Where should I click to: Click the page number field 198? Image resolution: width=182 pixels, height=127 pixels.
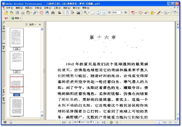coord(84,122)
